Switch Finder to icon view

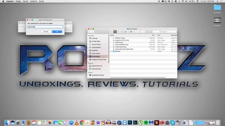point(112,32)
